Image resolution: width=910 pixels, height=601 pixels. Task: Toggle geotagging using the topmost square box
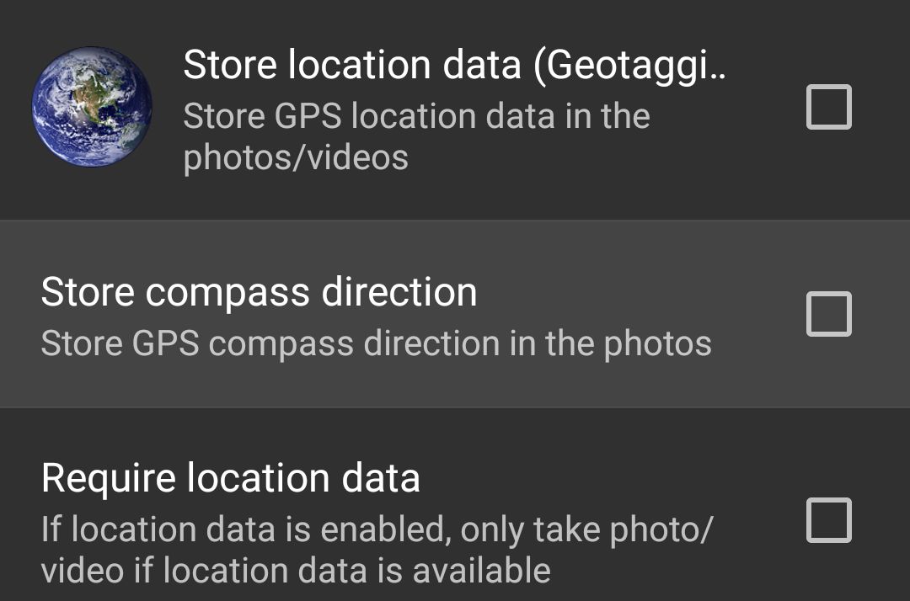tap(829, 107)
